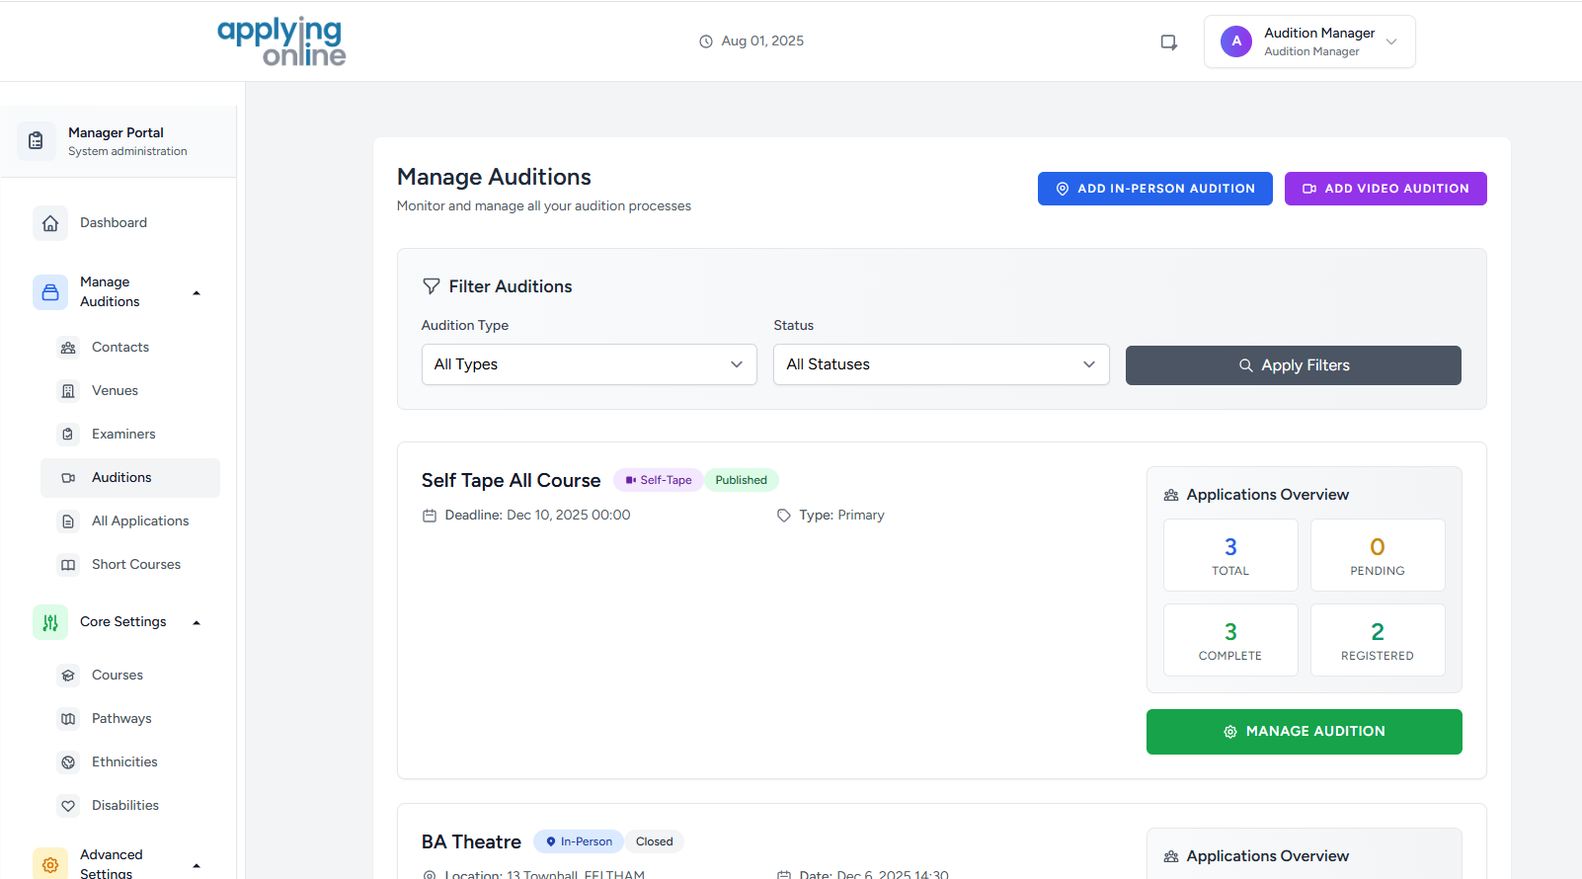This screenshot has height=879, width=1582.
Task: Click the Self-Tape badge
Action: click(x=659, y=480)
